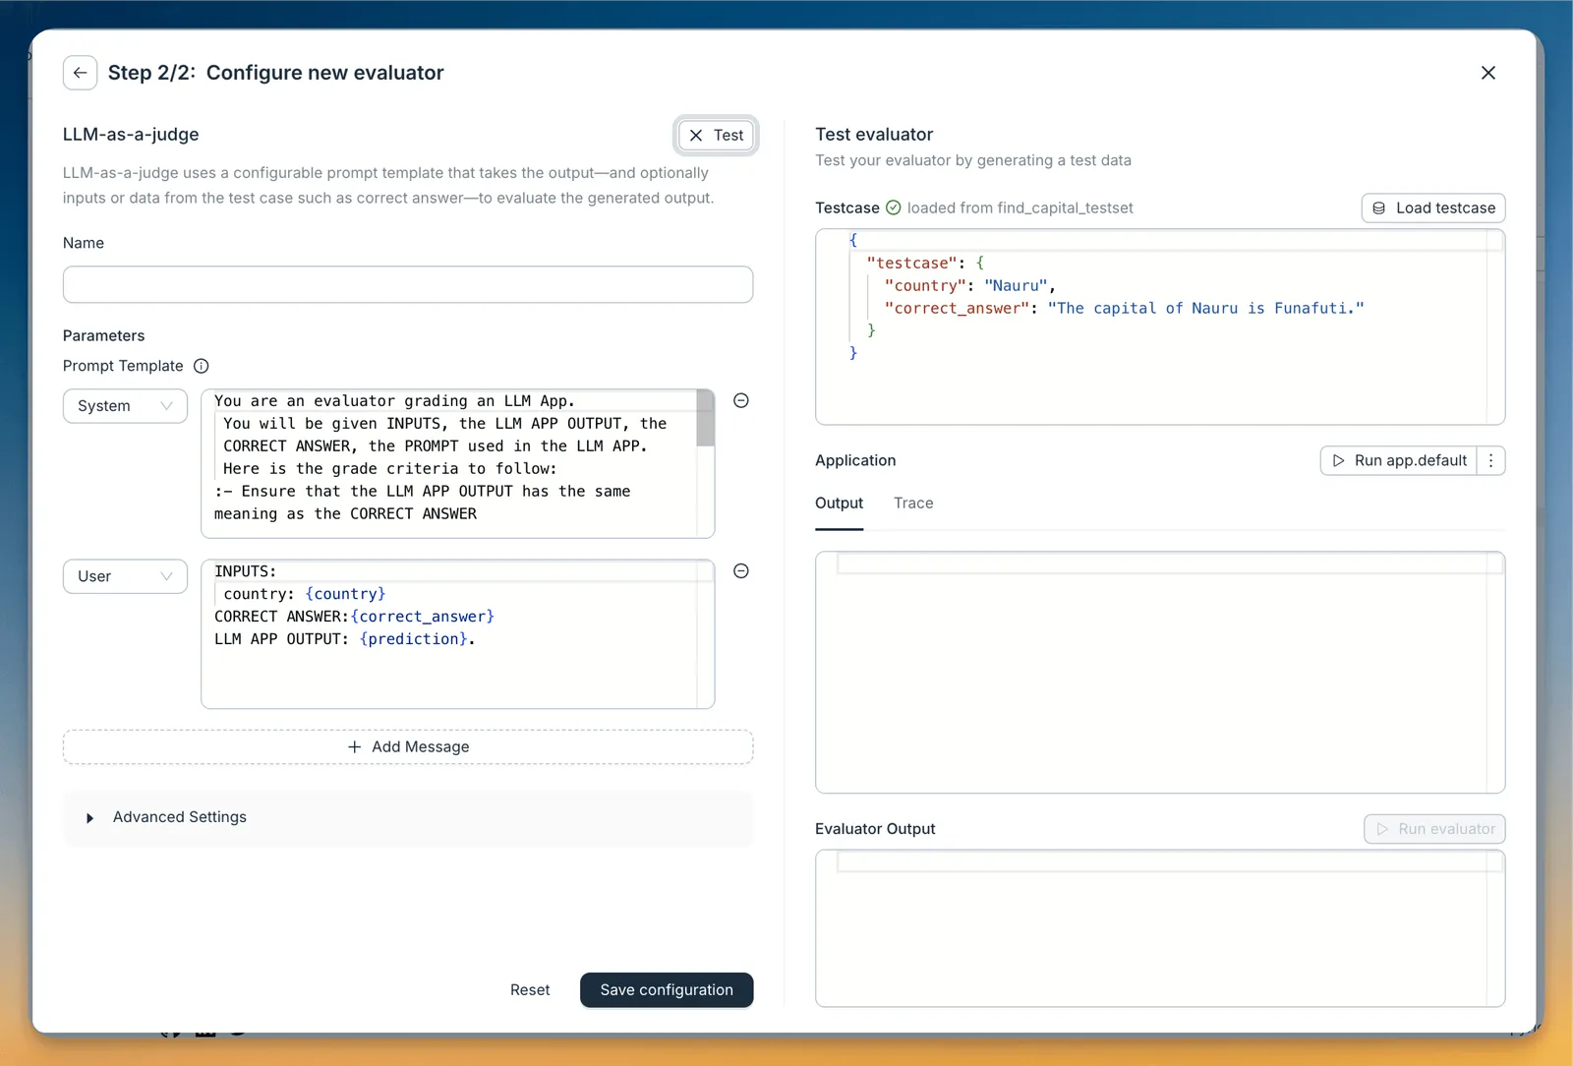
Task: Click "loaded from find_capital_testset" text
Action: point(1020,208)
